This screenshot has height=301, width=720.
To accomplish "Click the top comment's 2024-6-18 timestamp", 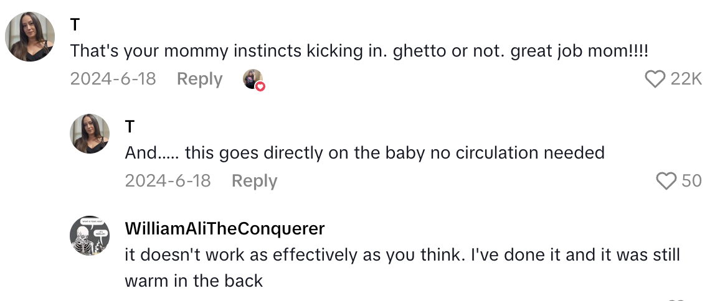I will pyautogui.click(x=113, y=79).
